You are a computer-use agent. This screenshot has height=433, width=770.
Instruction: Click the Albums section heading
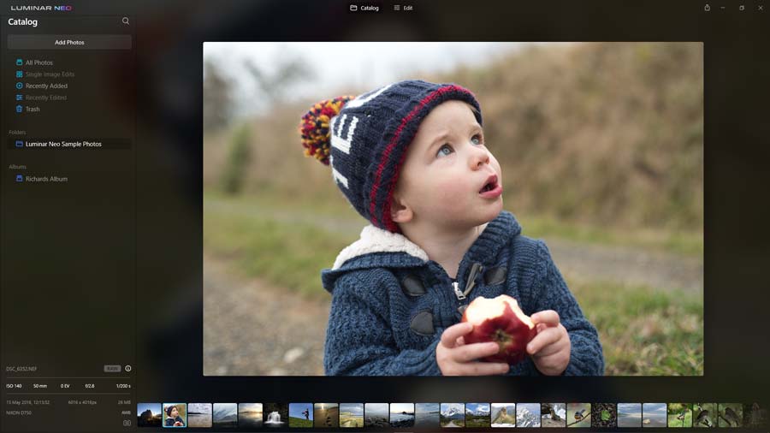tap(17, 167)
